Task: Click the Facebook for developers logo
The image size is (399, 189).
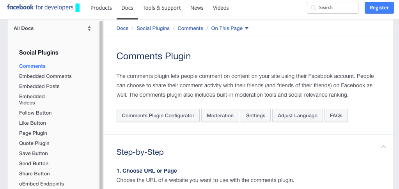Action: point(40,8)
